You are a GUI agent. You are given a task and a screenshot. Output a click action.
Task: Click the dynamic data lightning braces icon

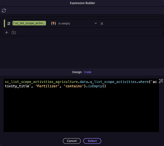tap(53, 23)
